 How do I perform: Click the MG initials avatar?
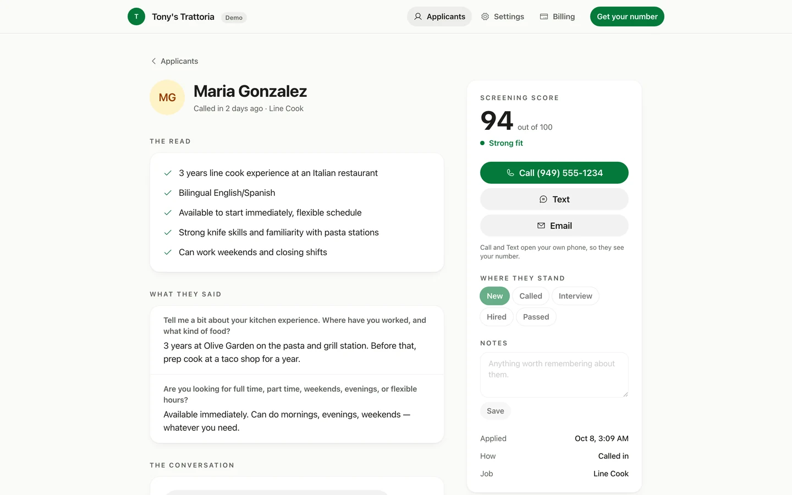pyautogui.click(x=167, y=97)
